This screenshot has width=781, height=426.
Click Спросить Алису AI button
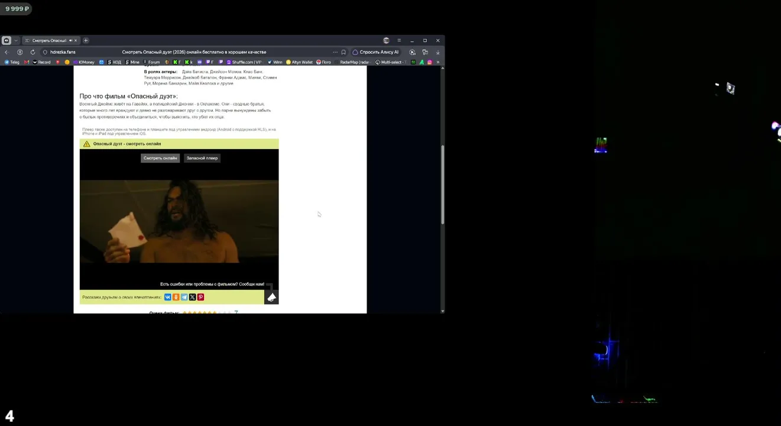pos(376,52)
